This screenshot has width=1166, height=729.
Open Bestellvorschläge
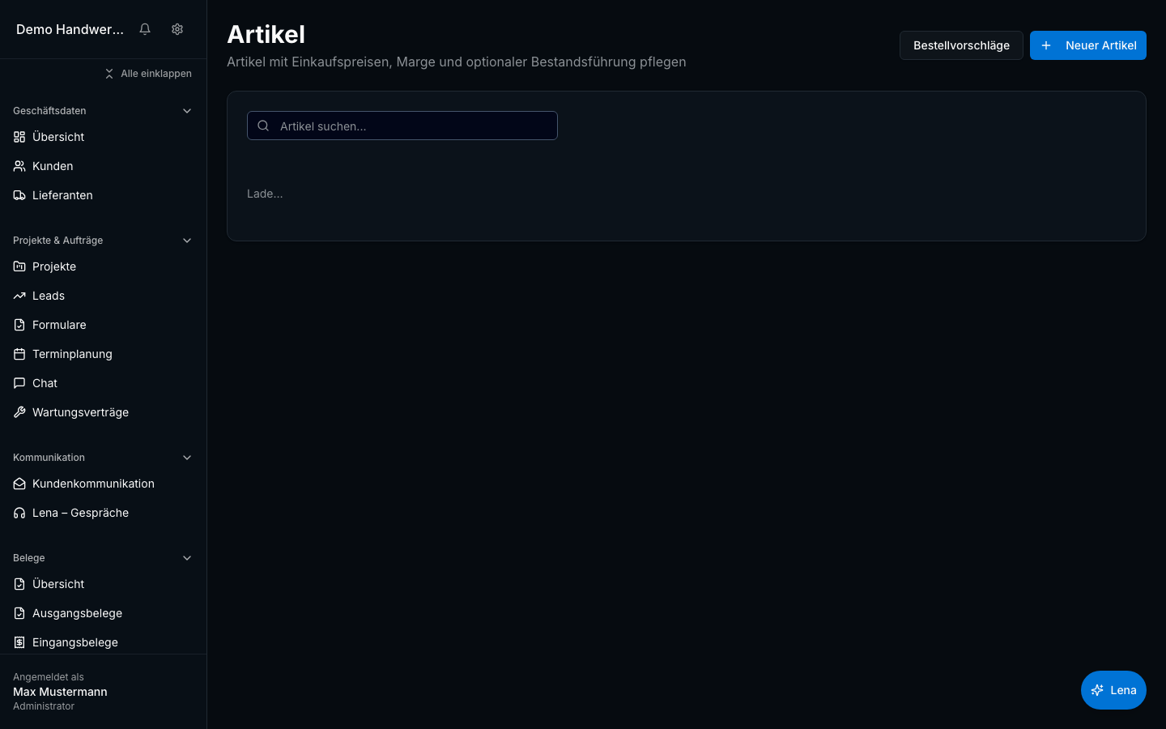[x=961, y=45]
